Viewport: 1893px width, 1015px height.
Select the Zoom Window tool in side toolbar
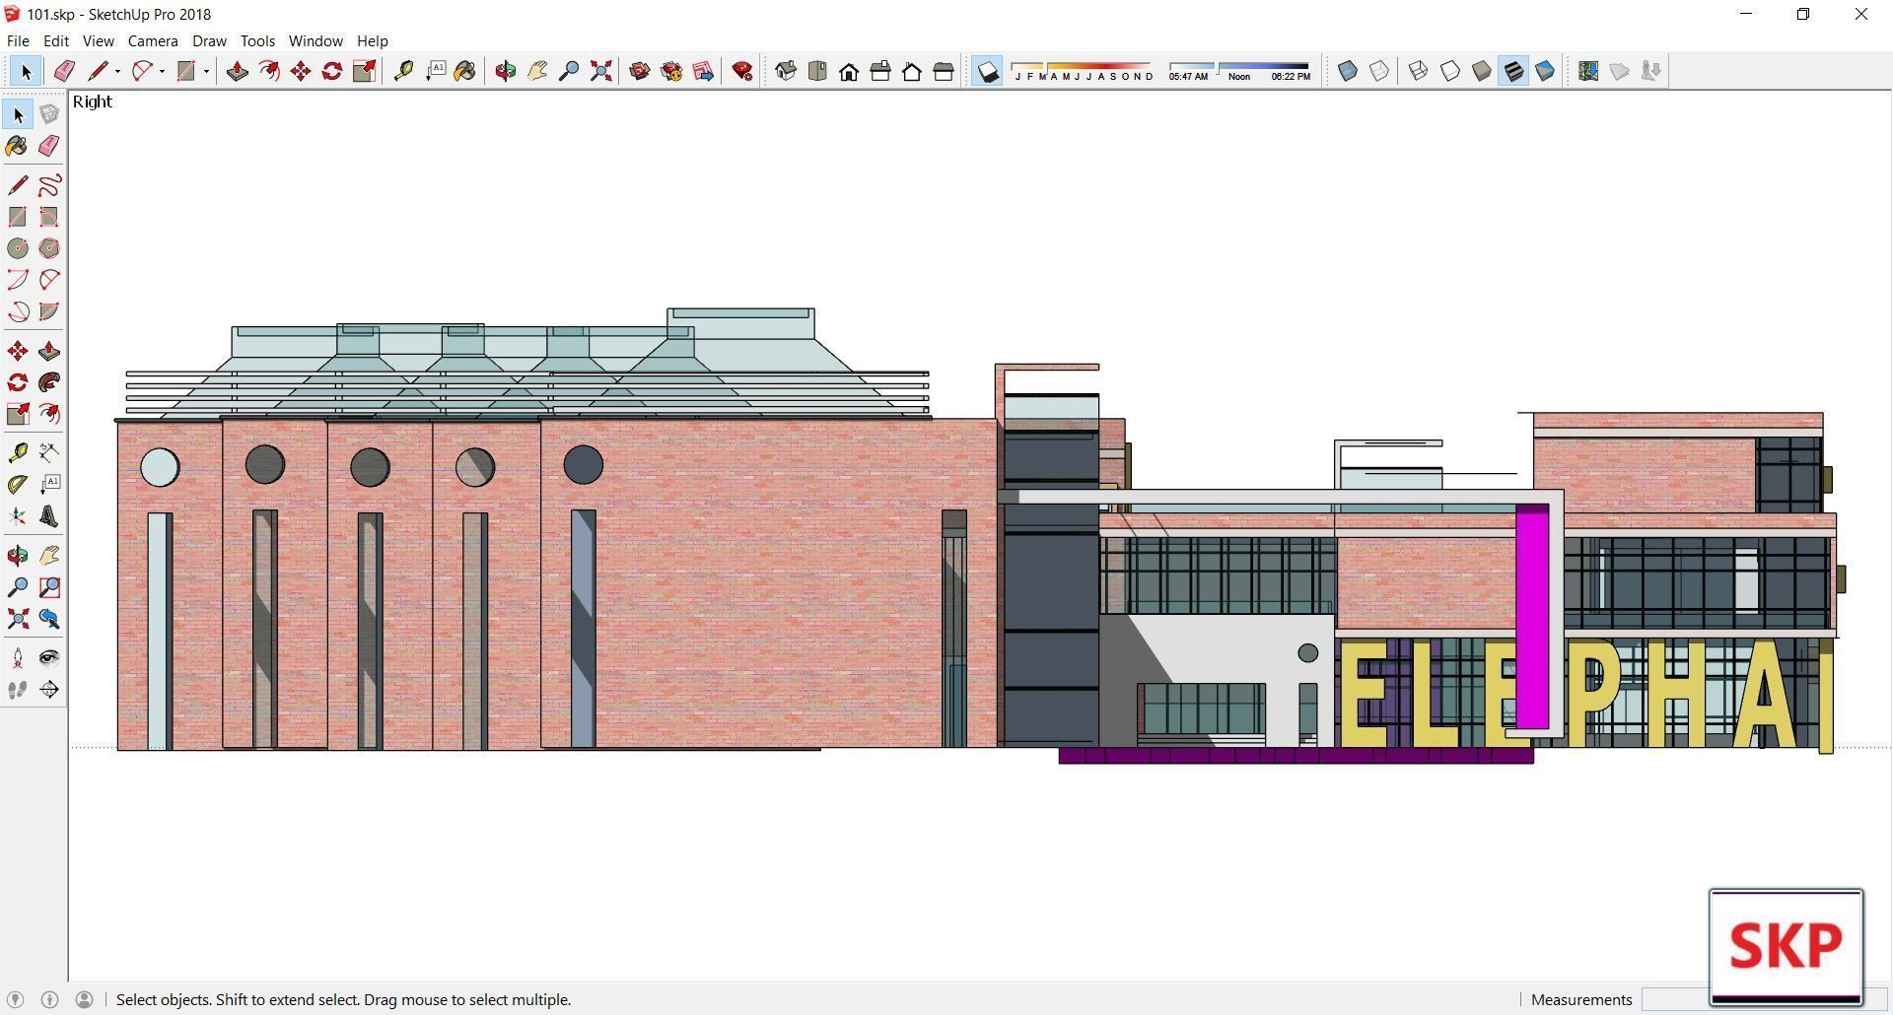[x=49, y=587]
